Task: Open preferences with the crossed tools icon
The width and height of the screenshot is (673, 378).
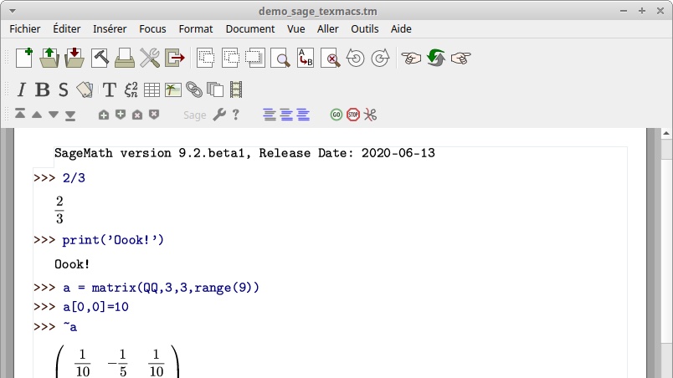Action: pos(149,58)
